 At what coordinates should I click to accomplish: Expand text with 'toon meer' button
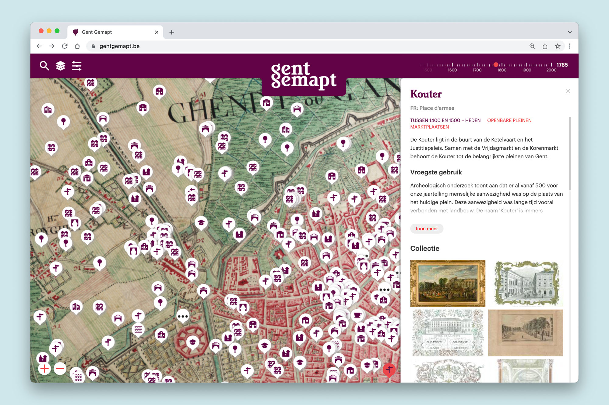click(427, 228)
